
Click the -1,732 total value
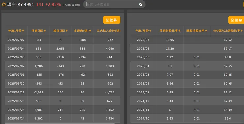110,92
